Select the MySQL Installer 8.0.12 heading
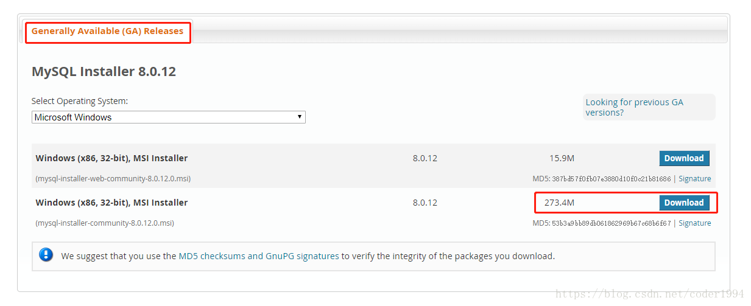The height and width of the screenshot is (306, 751). (104, 71)
